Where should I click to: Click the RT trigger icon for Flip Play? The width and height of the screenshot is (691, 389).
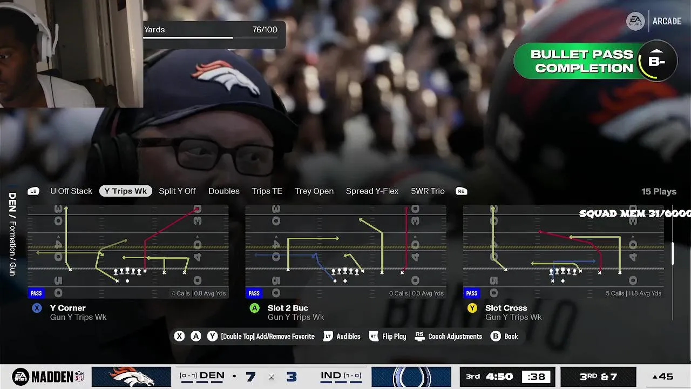coord(374,336)
